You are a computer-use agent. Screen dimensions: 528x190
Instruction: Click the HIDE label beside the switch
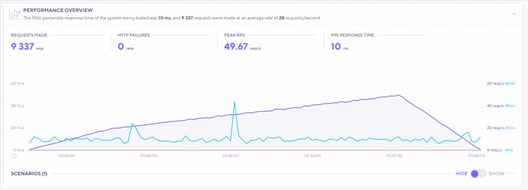click(x=461, y=174)
